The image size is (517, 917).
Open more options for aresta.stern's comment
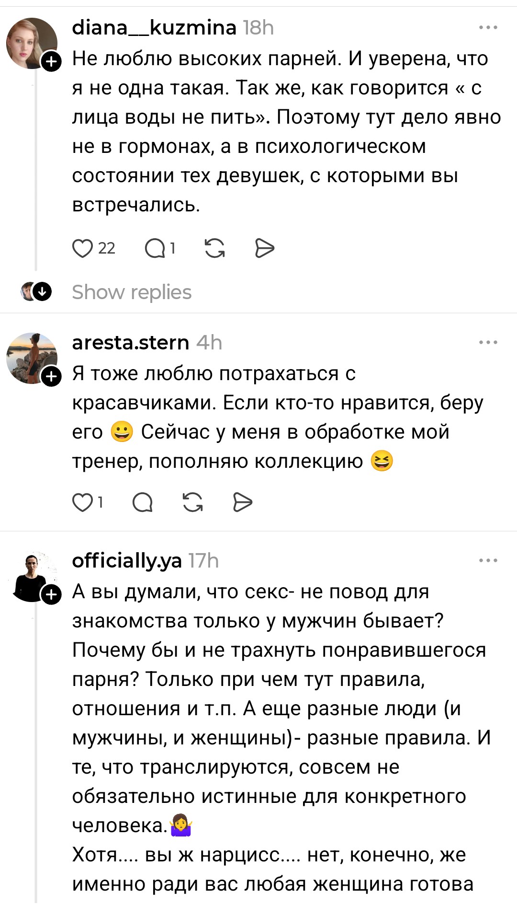pyautogui.click(x=488, y=342)
